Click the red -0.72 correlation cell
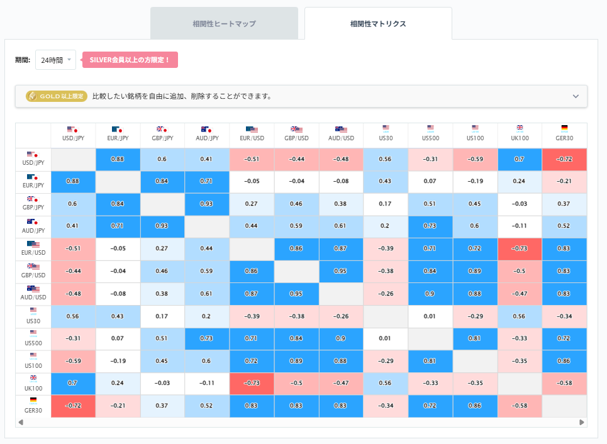This screenshot has height=444, width=607. [x=564, y=159]
